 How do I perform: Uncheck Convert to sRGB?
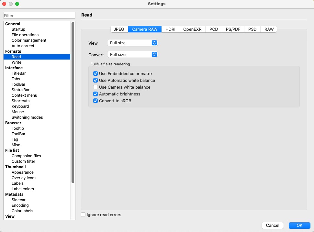[95, 101]
